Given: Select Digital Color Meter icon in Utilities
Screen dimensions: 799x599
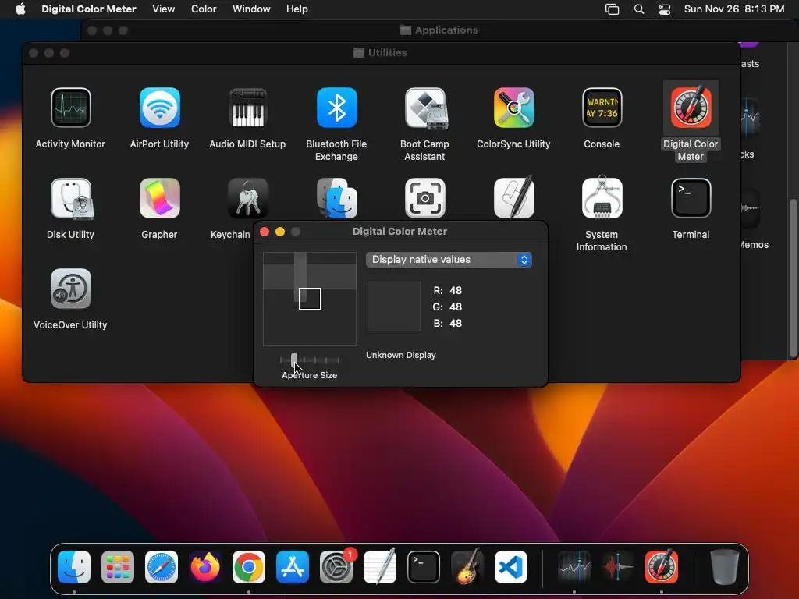Looking at the screenshot, I should click(x=691, y=108).
